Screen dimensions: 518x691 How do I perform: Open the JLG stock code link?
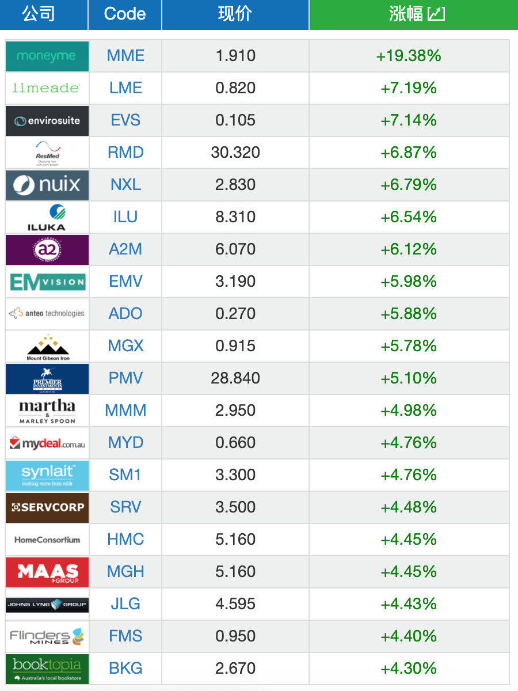point(125,604)
